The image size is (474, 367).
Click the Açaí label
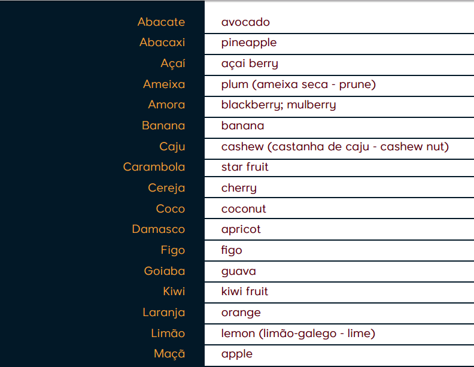[x=173, y=63]
